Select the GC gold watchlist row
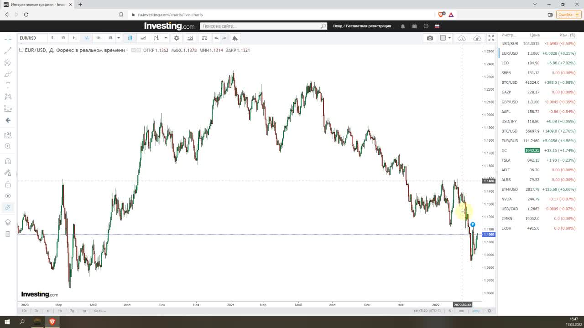This screenshot has height=328, width=584. coord(538,150)
